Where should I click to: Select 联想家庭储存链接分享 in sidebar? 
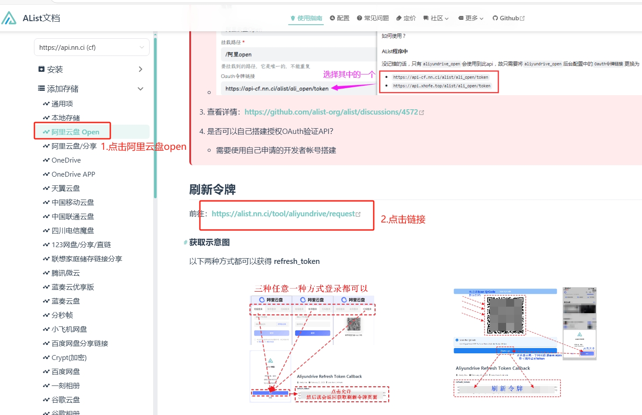(87, 259)
